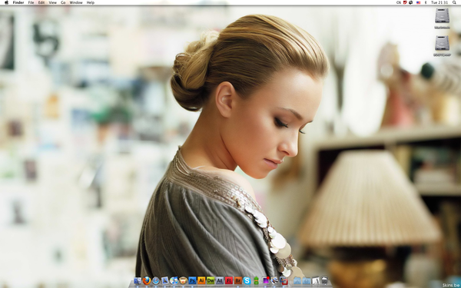Open the View menu

52,2
